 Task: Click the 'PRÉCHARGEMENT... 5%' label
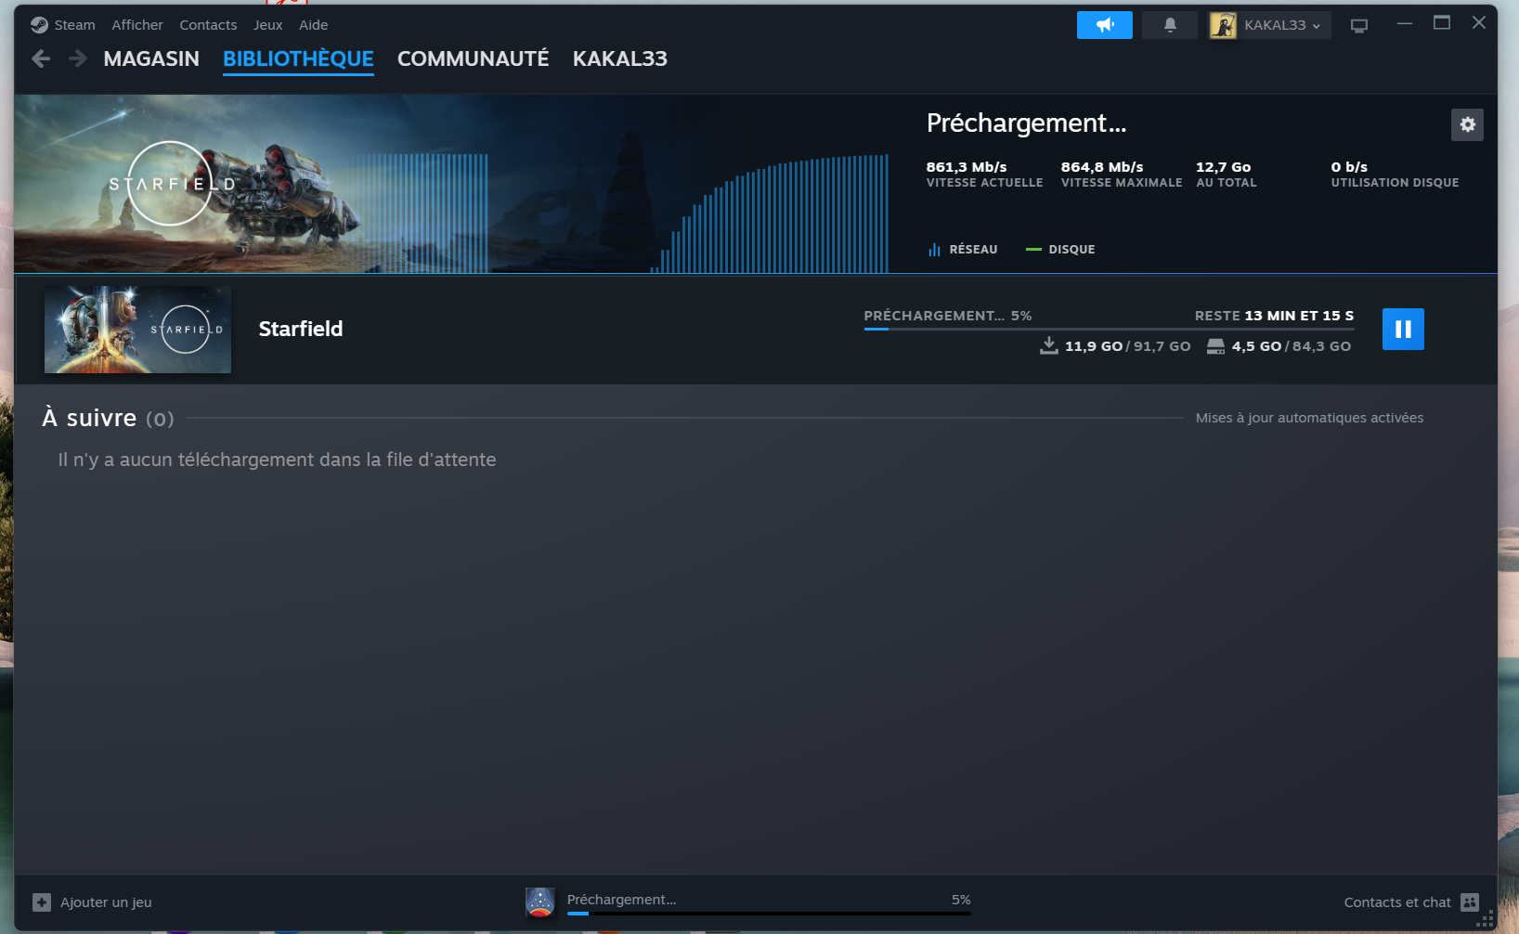948,316
